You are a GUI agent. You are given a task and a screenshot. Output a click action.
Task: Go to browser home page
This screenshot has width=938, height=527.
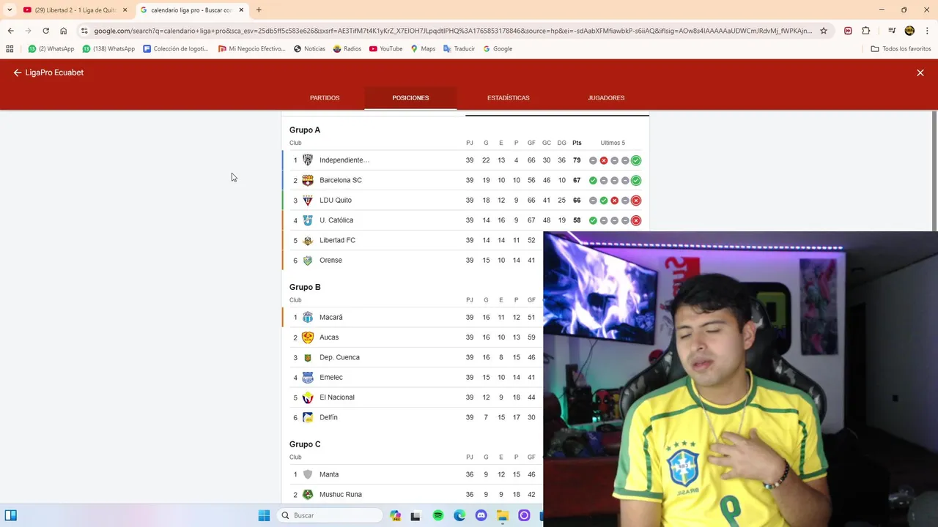pyautogui.click(x=64, y=31)
